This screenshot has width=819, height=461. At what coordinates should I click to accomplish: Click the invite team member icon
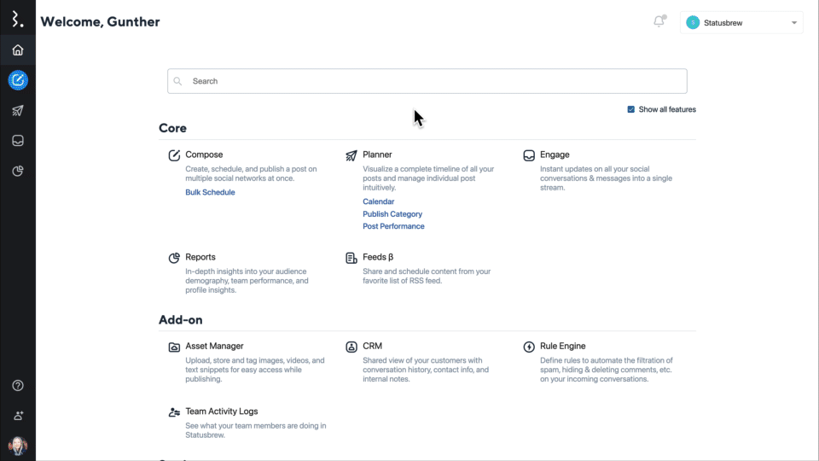click(x=18, y=416)
